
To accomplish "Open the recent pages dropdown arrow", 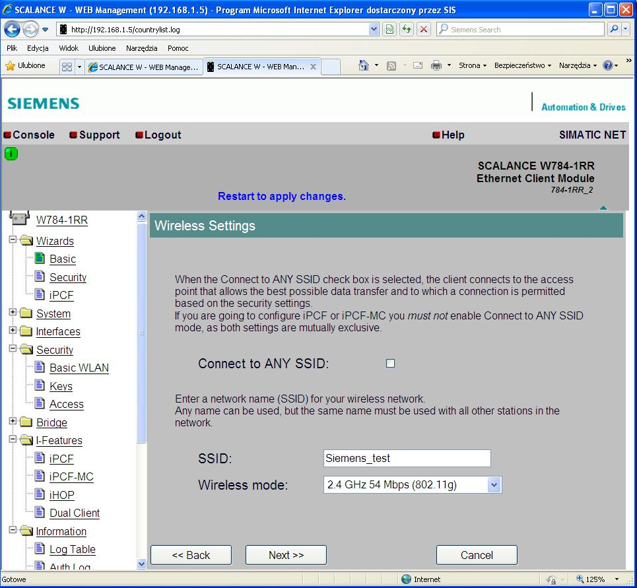I will click(45, 30).
